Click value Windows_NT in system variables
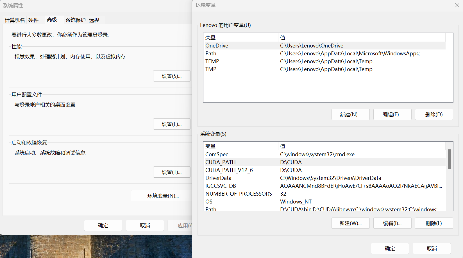Screen dimensions: 463x258 296,202
